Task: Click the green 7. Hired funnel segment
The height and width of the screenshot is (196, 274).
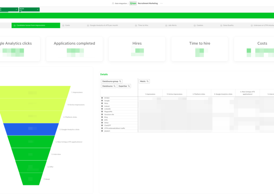Action: click(x=31, y=179)
